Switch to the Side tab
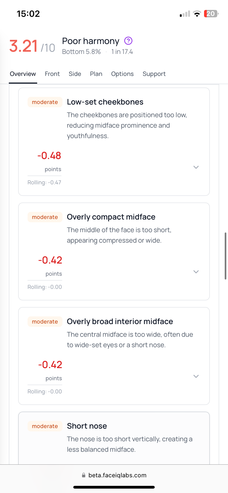The height and width of the screenshot is (493, 228). 75,74
